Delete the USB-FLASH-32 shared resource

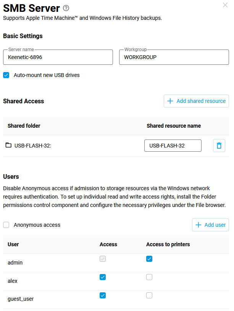[x=219, y=146]
